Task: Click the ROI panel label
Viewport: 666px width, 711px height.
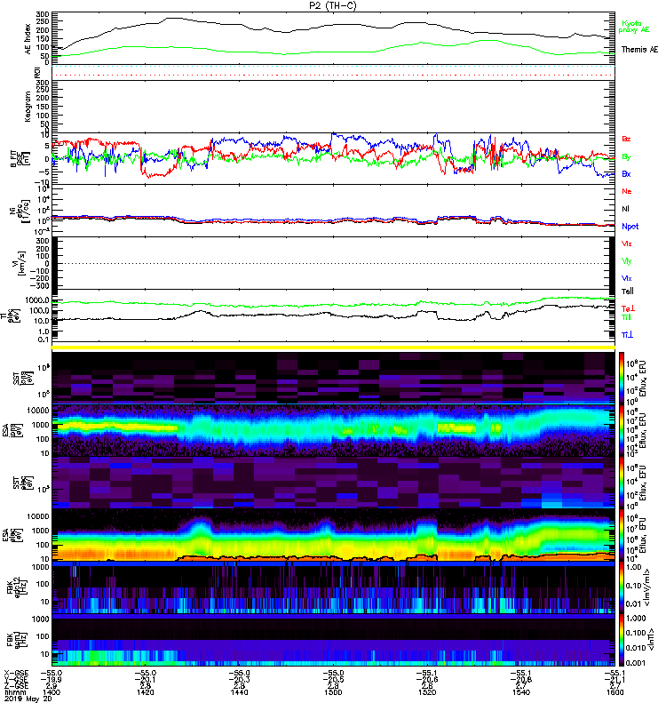Action: [38, 72]
